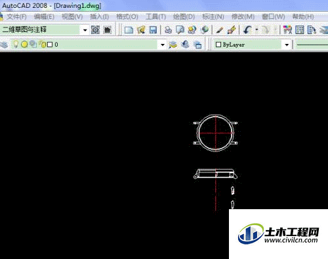Click the Undo arrow icon
Image resolution: width=328 pixels, height=259 pixels.
(247, 30)
